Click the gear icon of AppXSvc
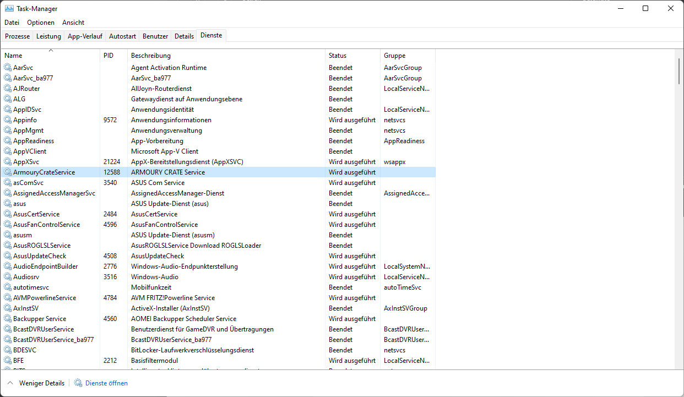Image resolution: width=684 pixels, height=397 pixels. coord(8,162)
